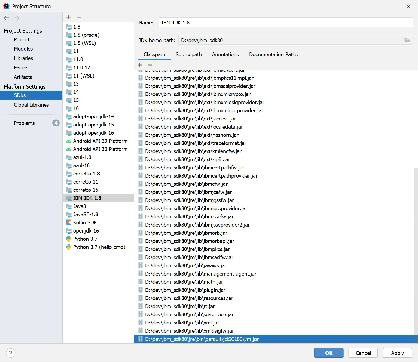The width and height of the screenshot is (418, 362).
Task: Select the adopt-openjdk-15 SDK
Action: [98, 125]
